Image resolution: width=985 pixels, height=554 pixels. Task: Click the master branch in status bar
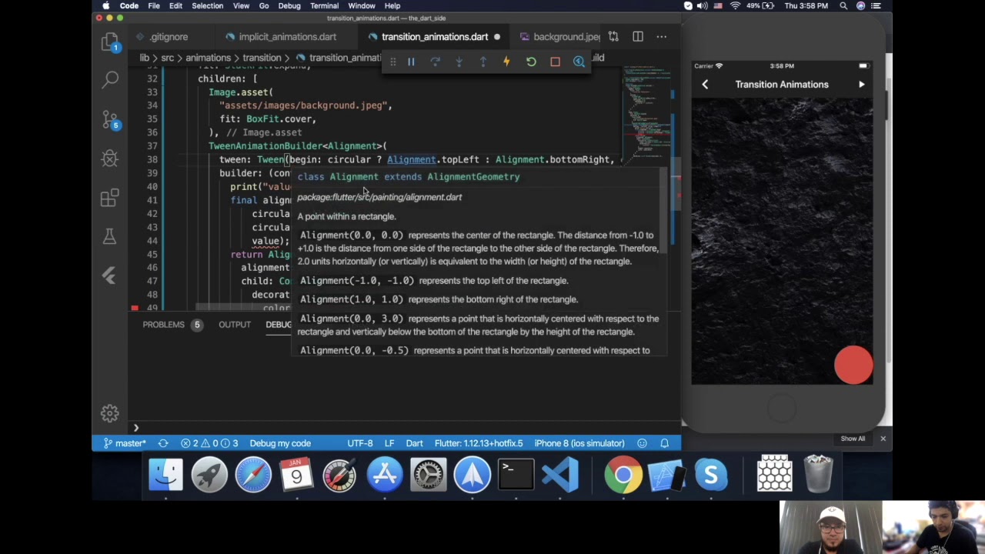pos(124,443)
